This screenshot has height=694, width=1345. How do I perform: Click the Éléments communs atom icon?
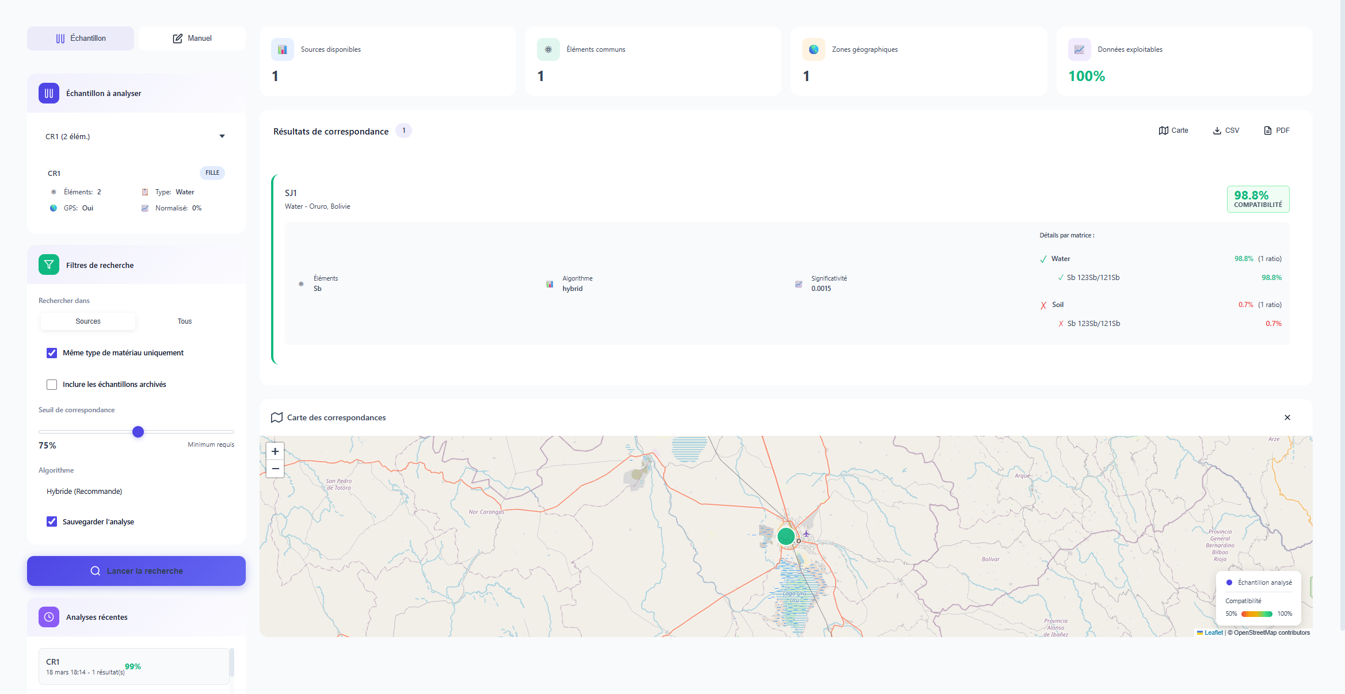[548, 49]
